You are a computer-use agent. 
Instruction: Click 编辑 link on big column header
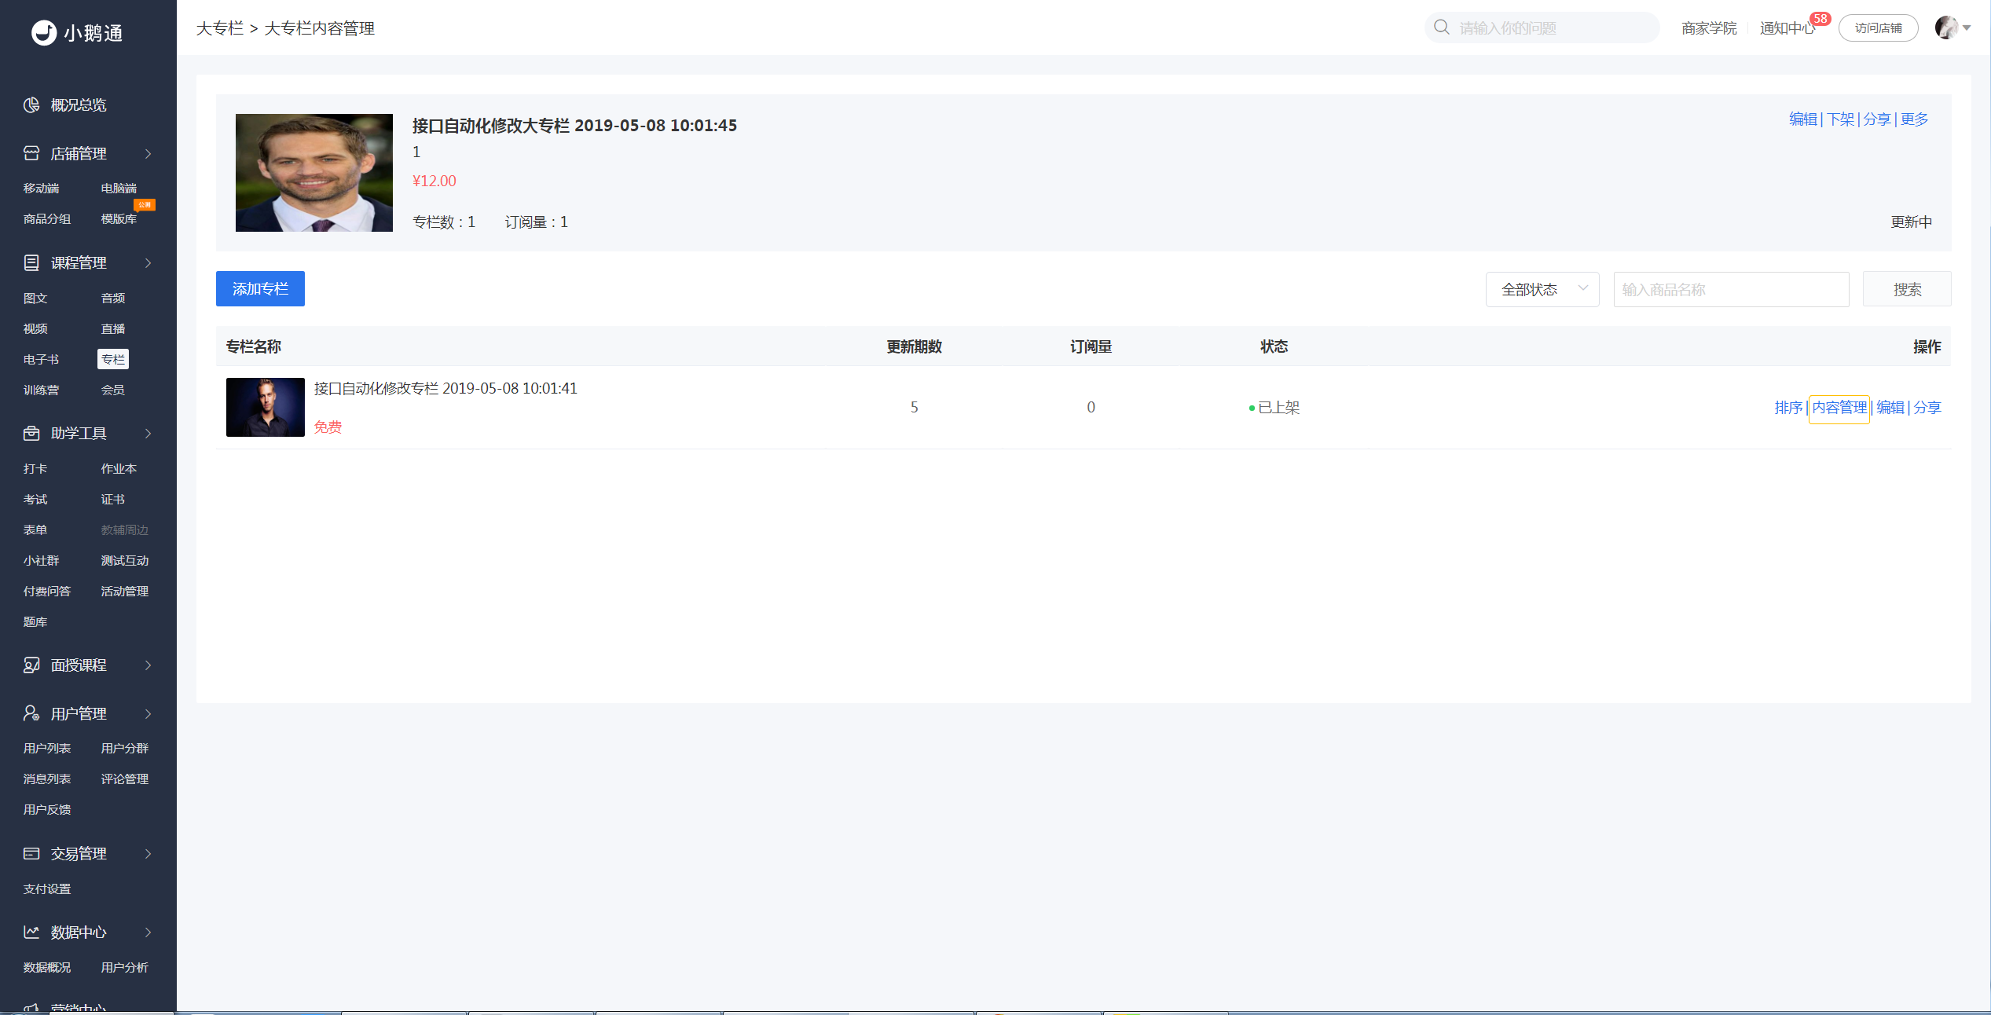[x=1803, y=119]
